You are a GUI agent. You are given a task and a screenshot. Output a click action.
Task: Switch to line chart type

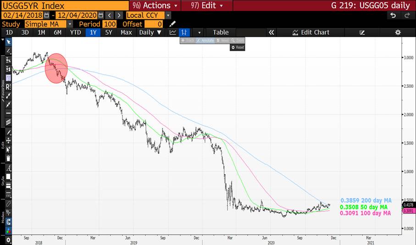click(x=173, y=32)
